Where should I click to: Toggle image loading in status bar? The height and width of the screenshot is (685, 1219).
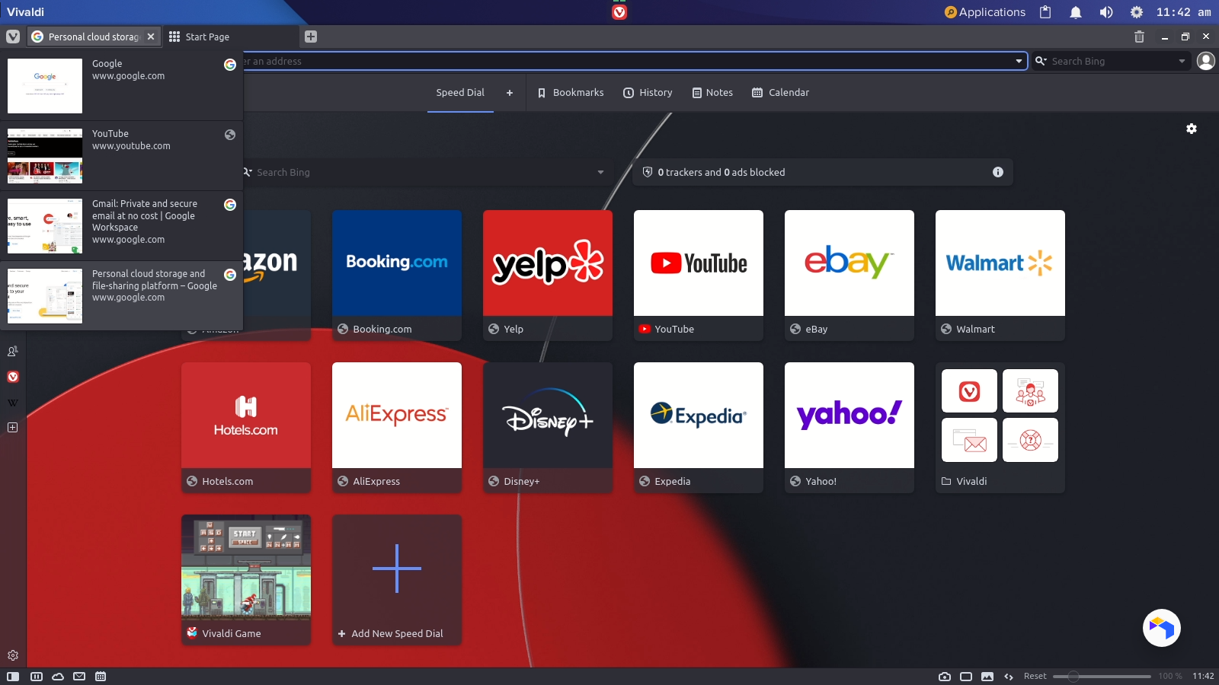tap(987, 677)
